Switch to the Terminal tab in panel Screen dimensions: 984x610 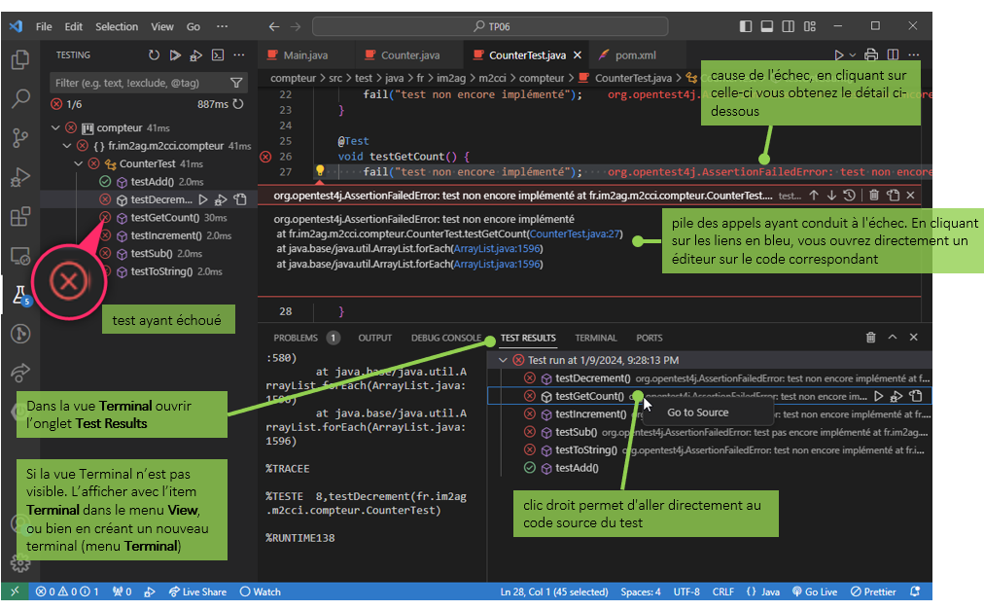coord(595,338)
